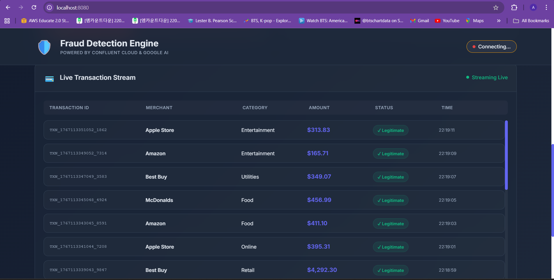Click the page vertical scrollbar thumb
This screenshot has width=554, height=280.
(x=553, y=190)
